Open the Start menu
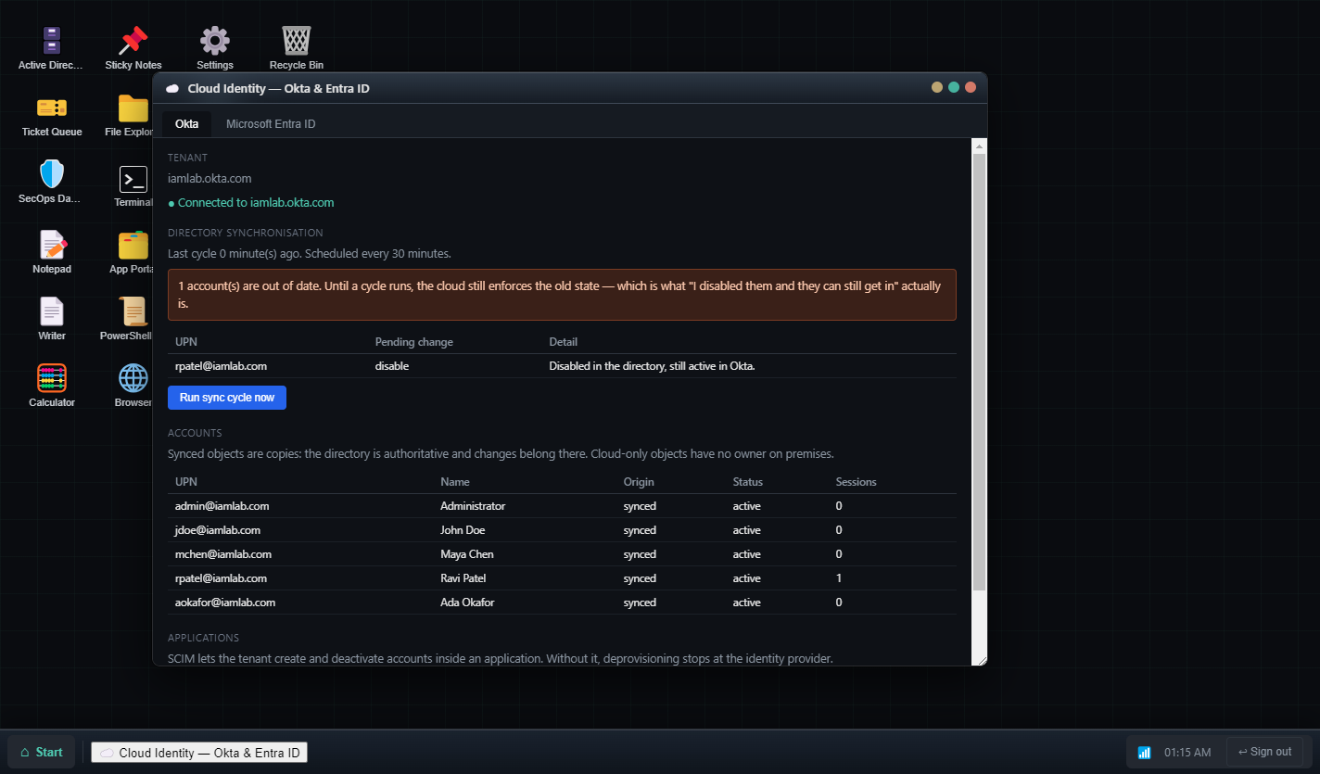The image size is (1320, 774). pos(42,752)
